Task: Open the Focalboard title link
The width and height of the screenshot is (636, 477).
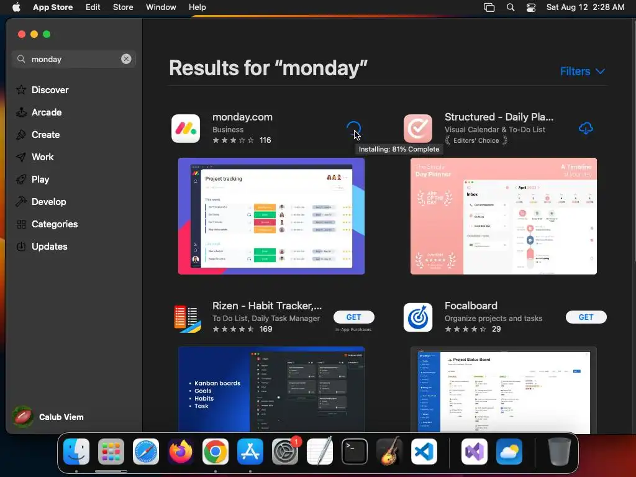Action: click(471, 306)
